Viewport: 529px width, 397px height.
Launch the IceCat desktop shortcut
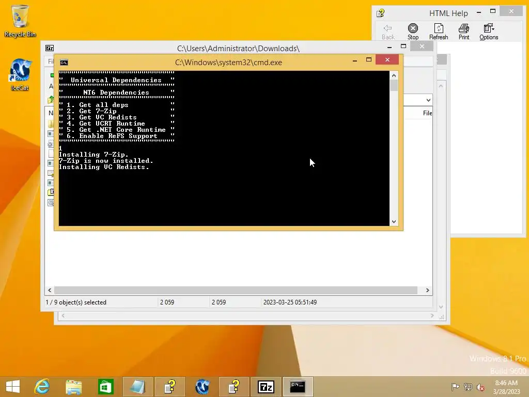pos(20,74)
